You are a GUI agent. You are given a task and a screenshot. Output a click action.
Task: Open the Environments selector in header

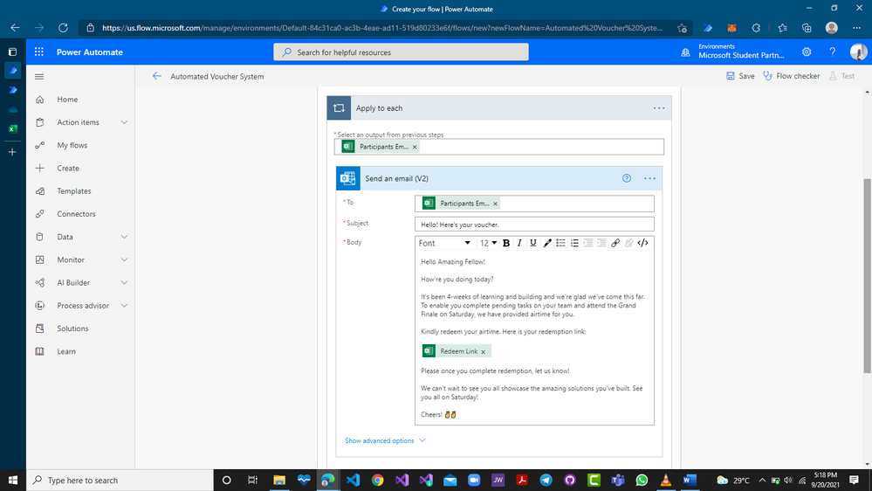tap(732, 52)
